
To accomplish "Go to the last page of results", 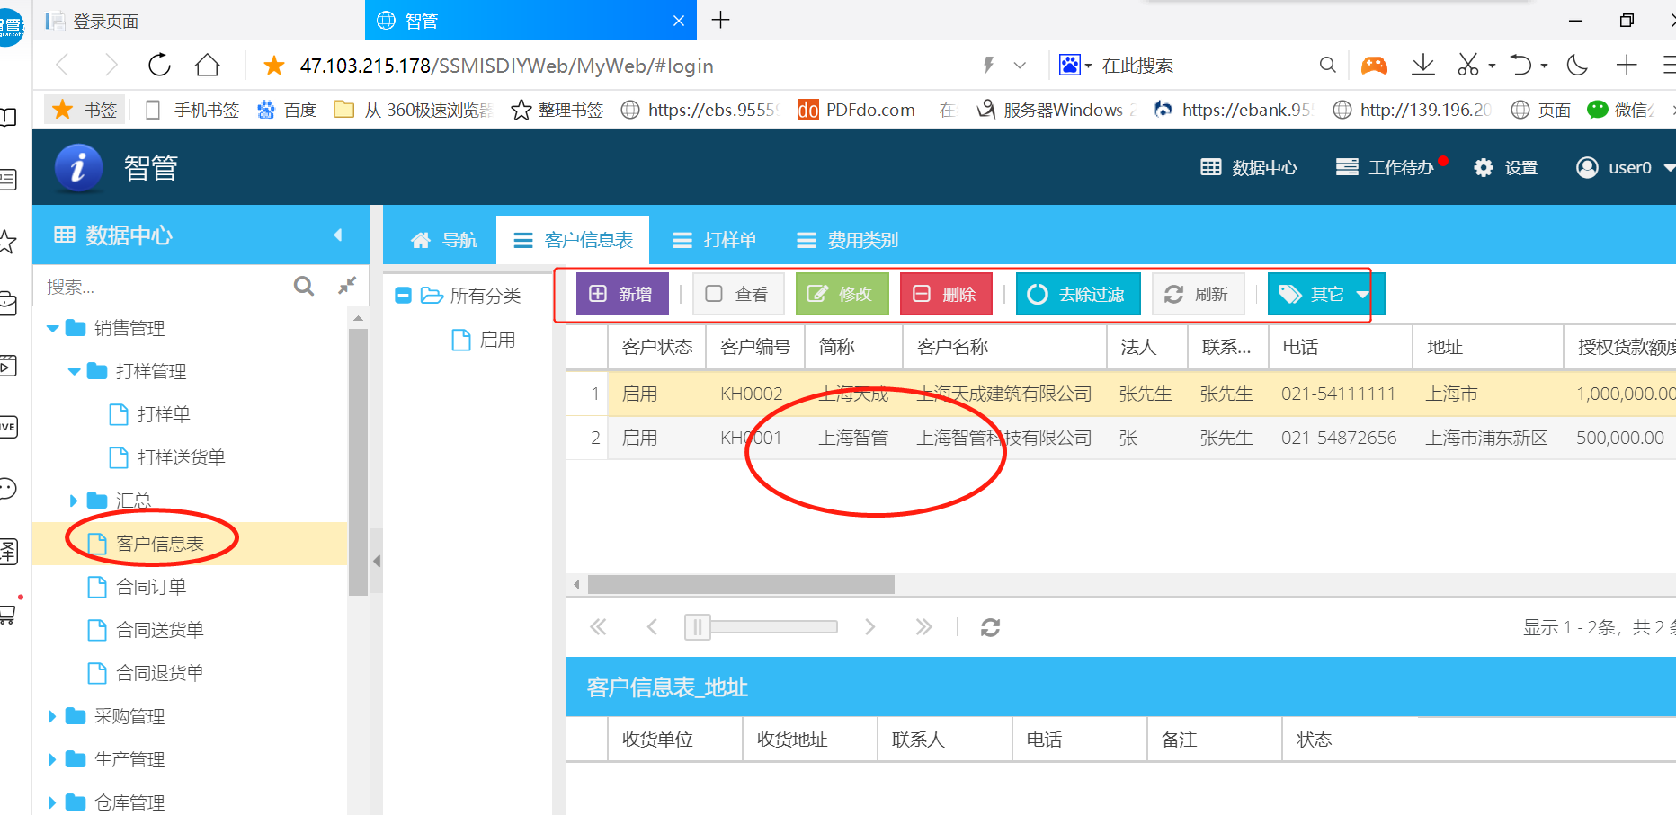I will click(x=923, y=626).
